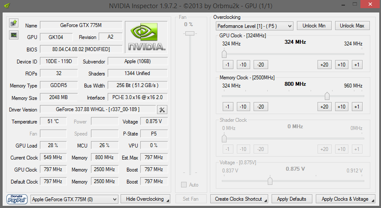
Task: Click the Set Fan button
Action: pos(191,199)
